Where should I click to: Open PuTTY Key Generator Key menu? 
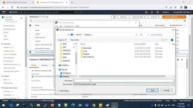point(61,26)
